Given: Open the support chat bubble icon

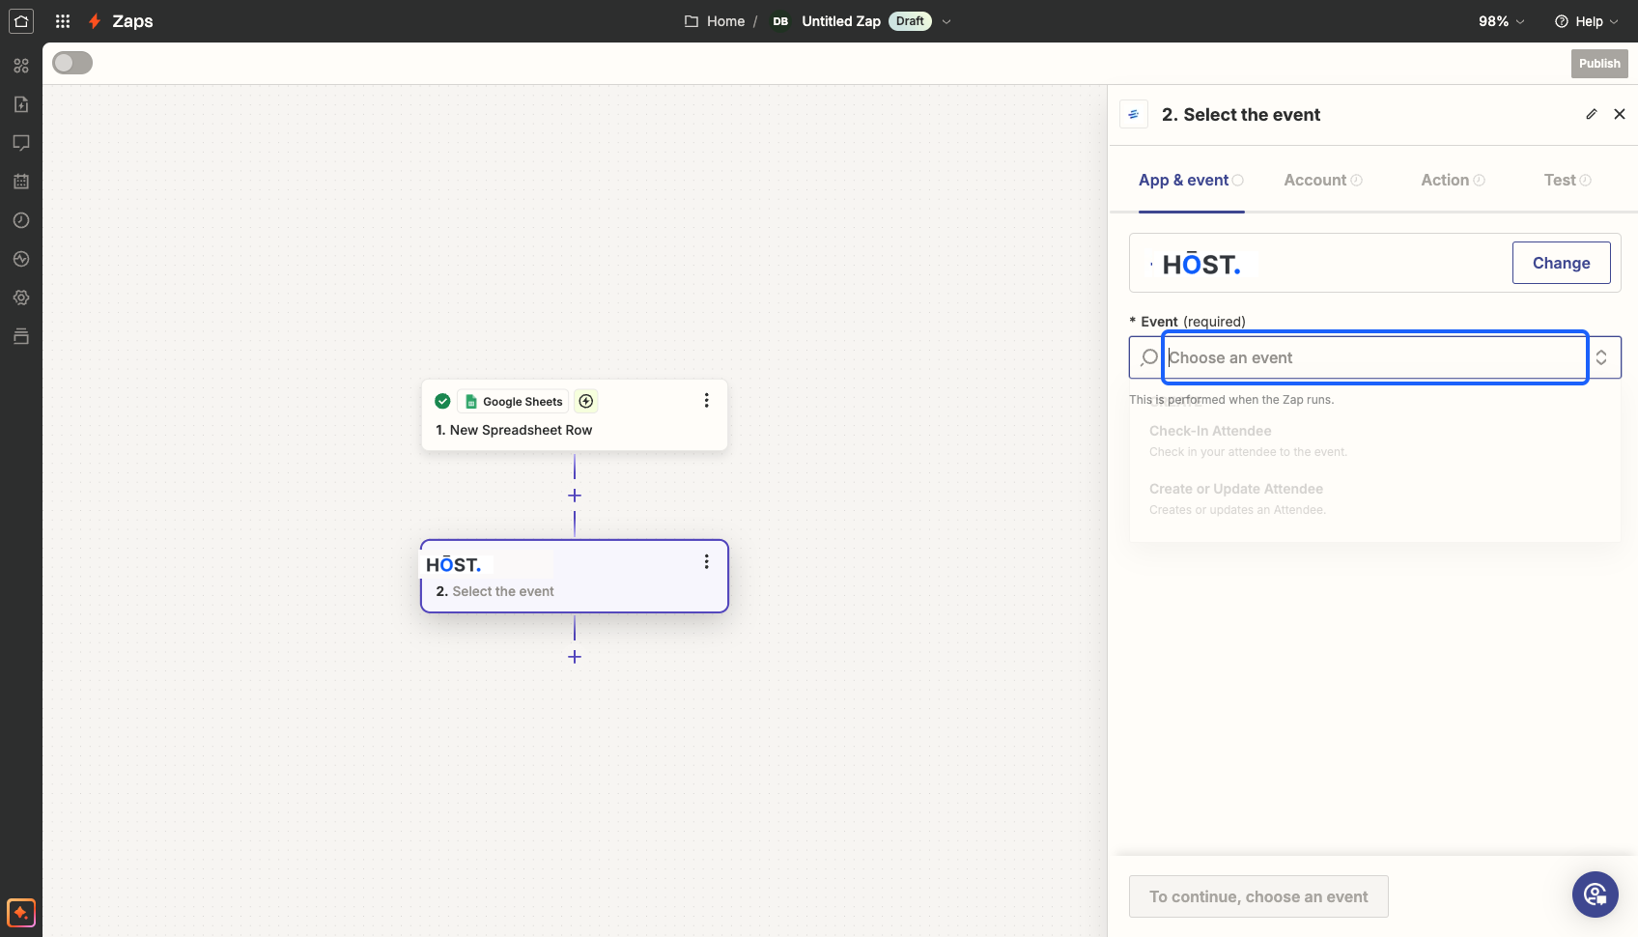Looking at the screenshot, I should coord(1596,894).
